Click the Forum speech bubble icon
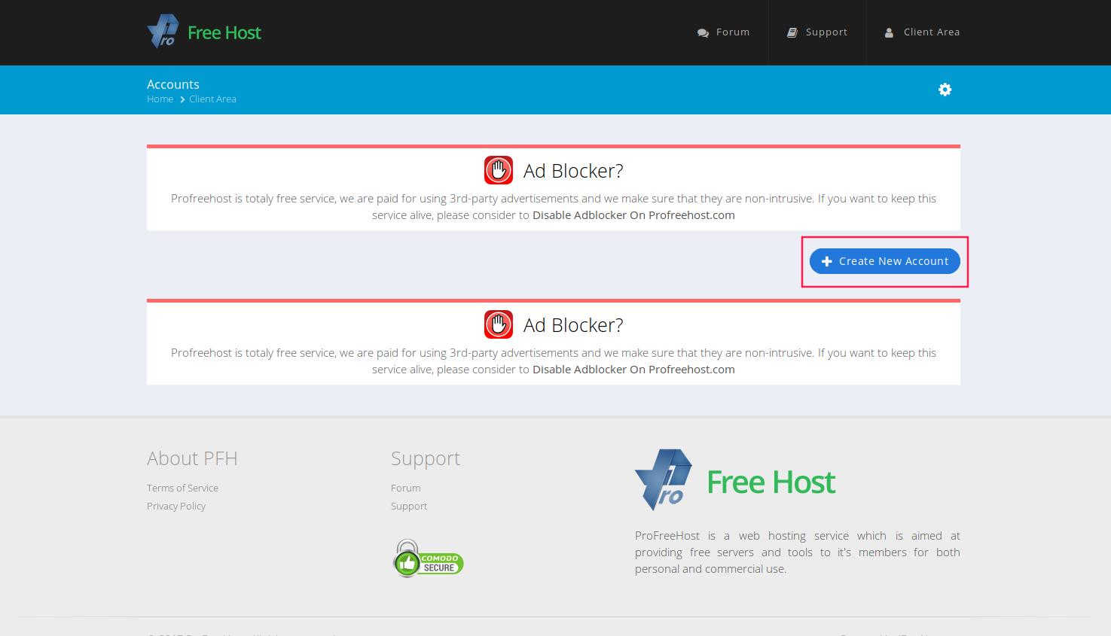Viewport: 1111px width, 636px height. pyautogui.click(x=703, y=33)
